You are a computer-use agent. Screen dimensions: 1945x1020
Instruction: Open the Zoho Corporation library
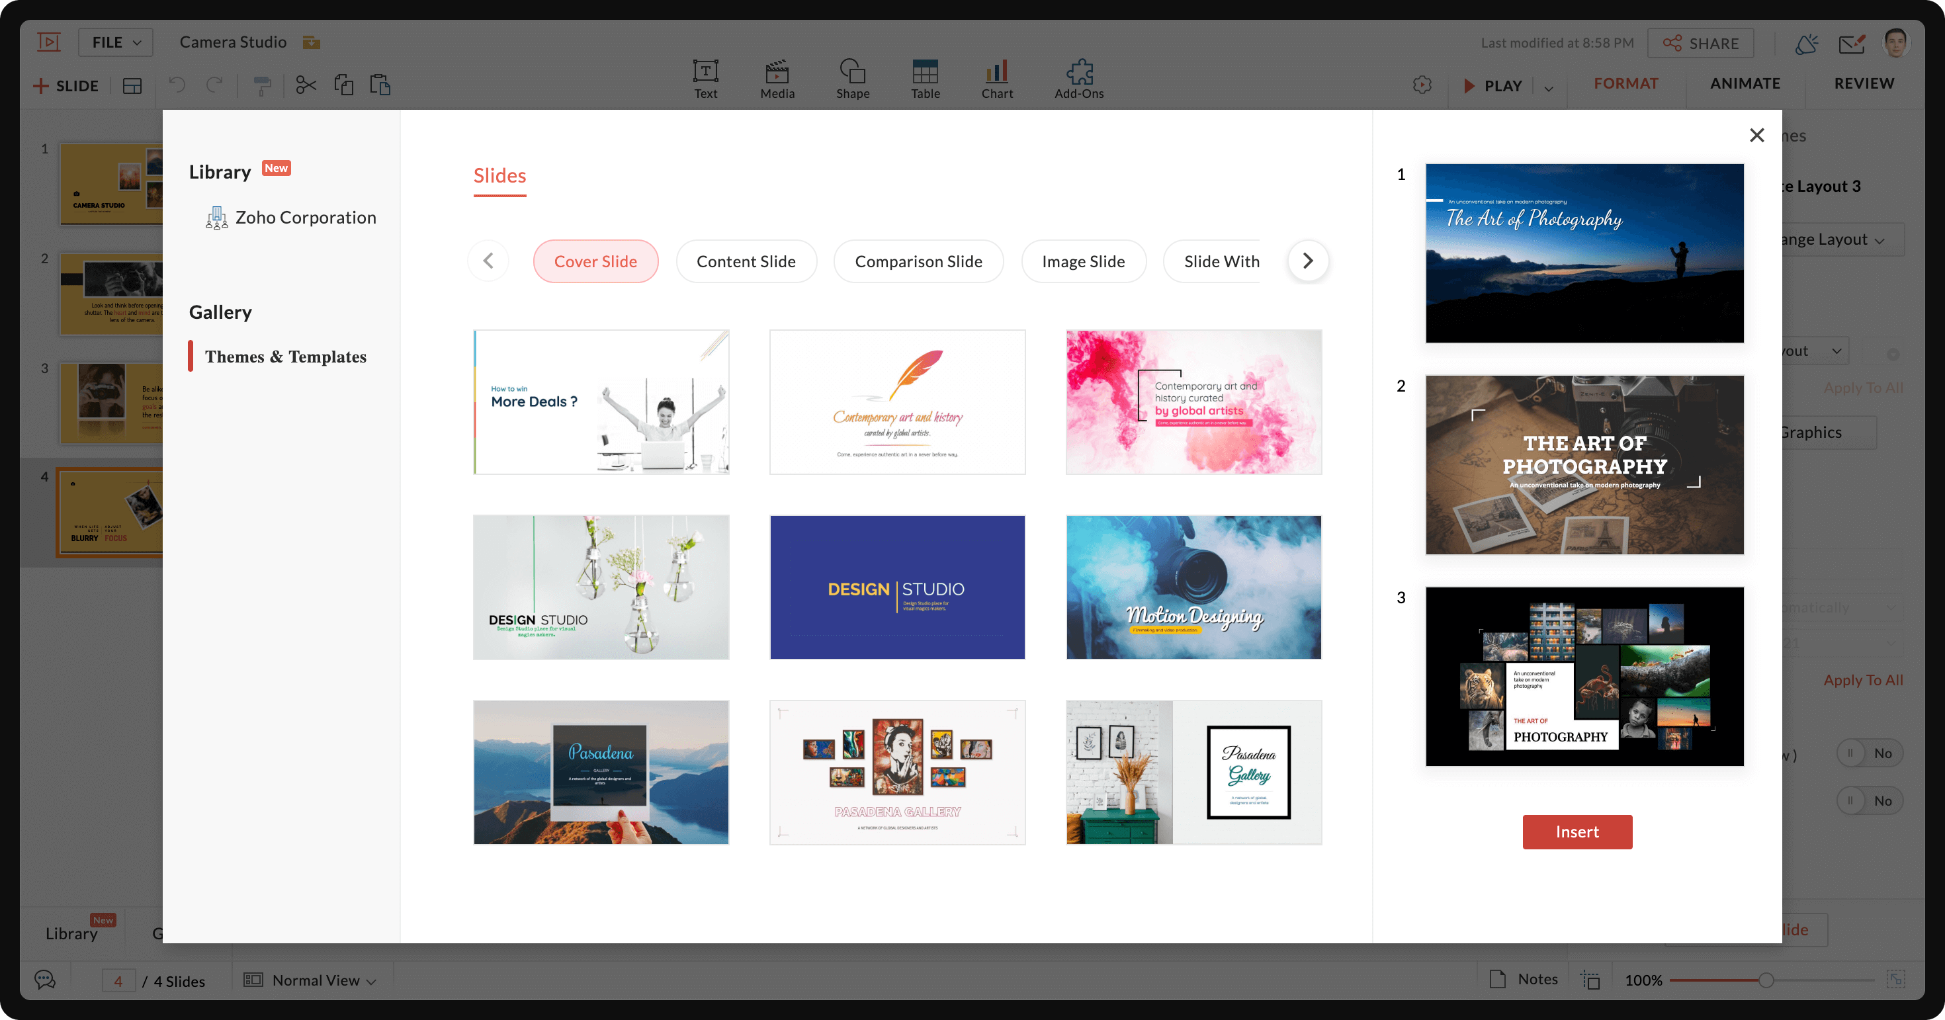coord(305,217)
